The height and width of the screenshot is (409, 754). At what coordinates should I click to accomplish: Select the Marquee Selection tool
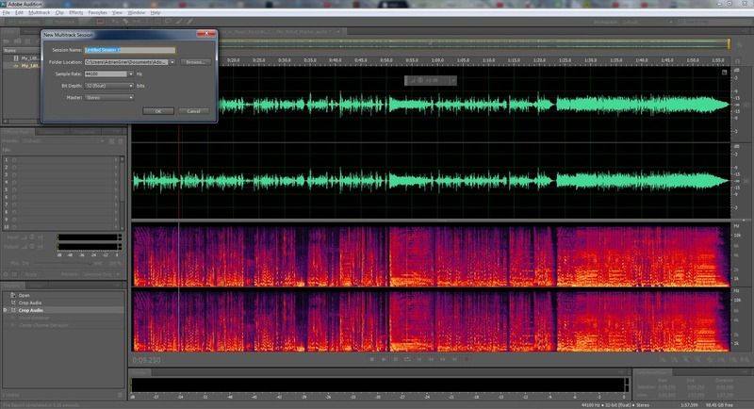click(157, 22)
